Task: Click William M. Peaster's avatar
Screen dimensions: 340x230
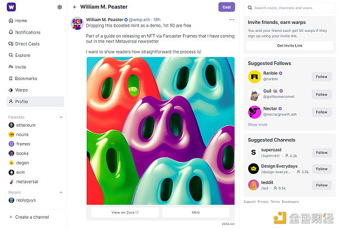Action: coord(77,23)
